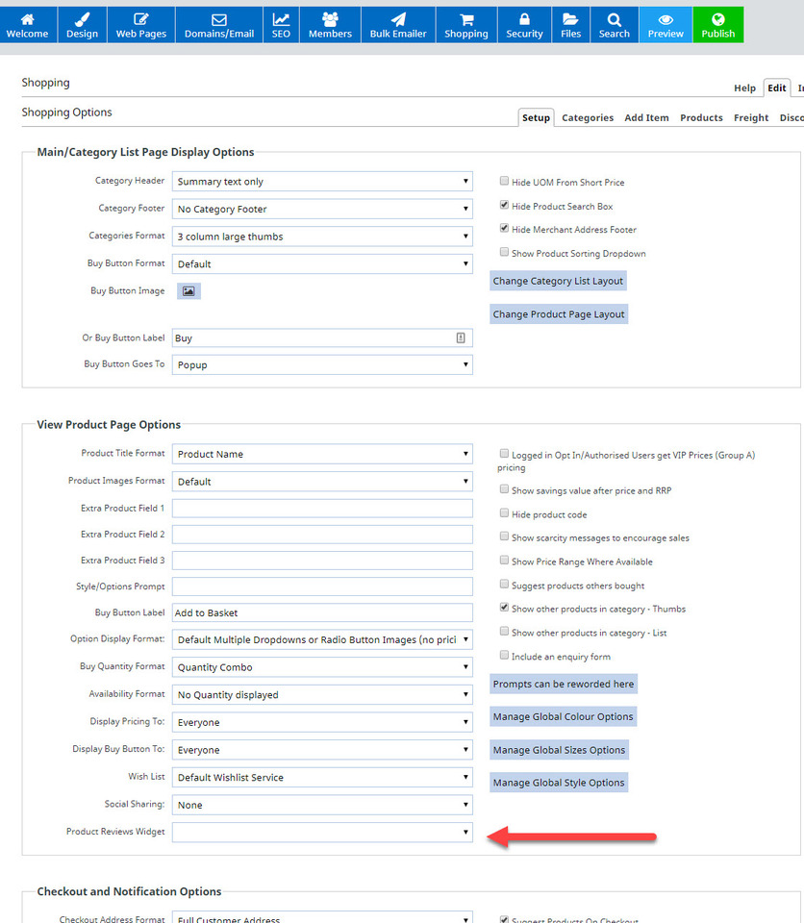The width and height of the screenshot is (804, 923).
Task: Click the Shopping cart icon
Action: point(466,19)
